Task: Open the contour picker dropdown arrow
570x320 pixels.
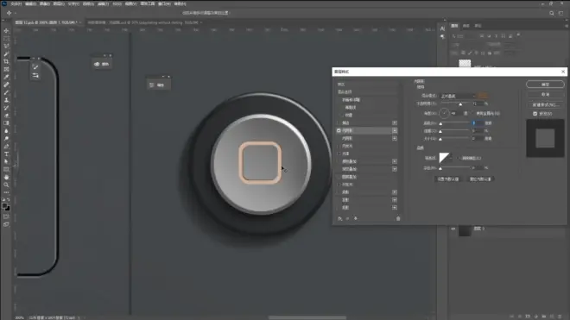Action: 451,158
